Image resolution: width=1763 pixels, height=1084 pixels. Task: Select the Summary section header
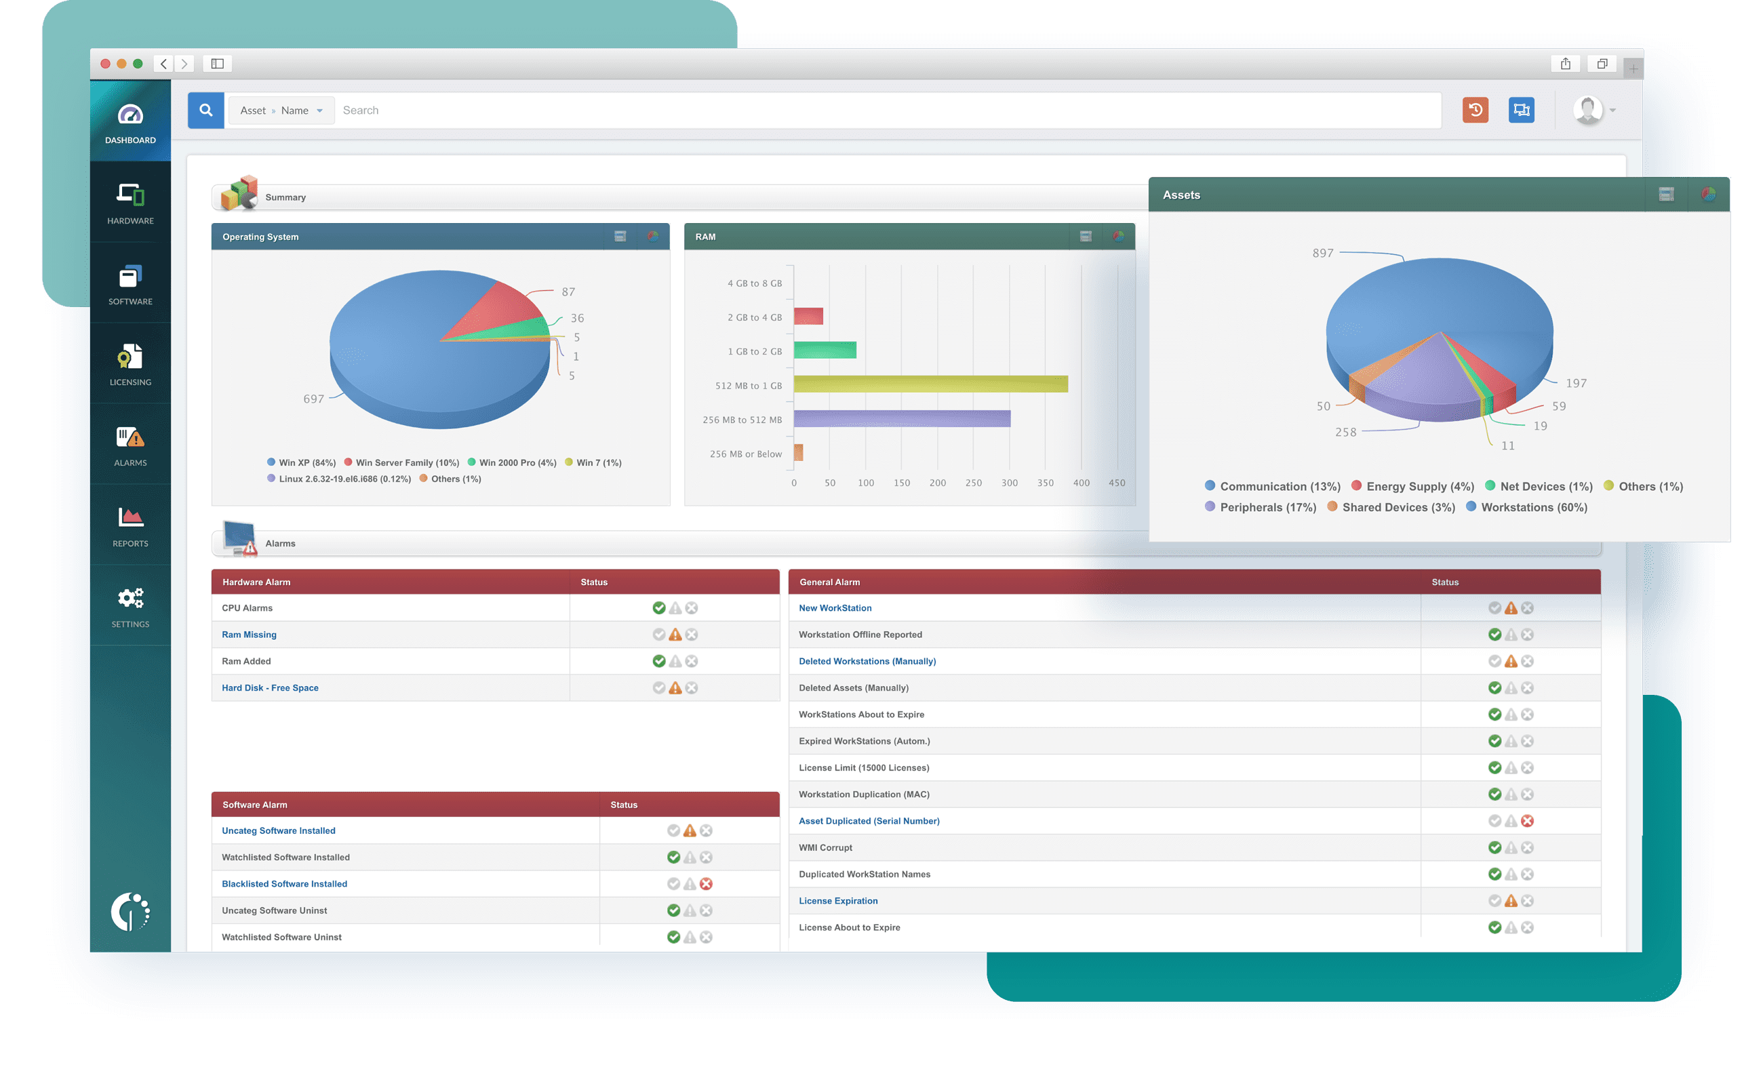click(x=285, y=197)
